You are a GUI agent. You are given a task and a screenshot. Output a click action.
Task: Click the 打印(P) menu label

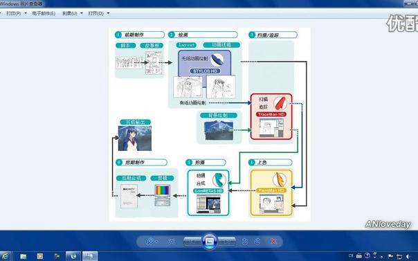(x=14, y=13)
